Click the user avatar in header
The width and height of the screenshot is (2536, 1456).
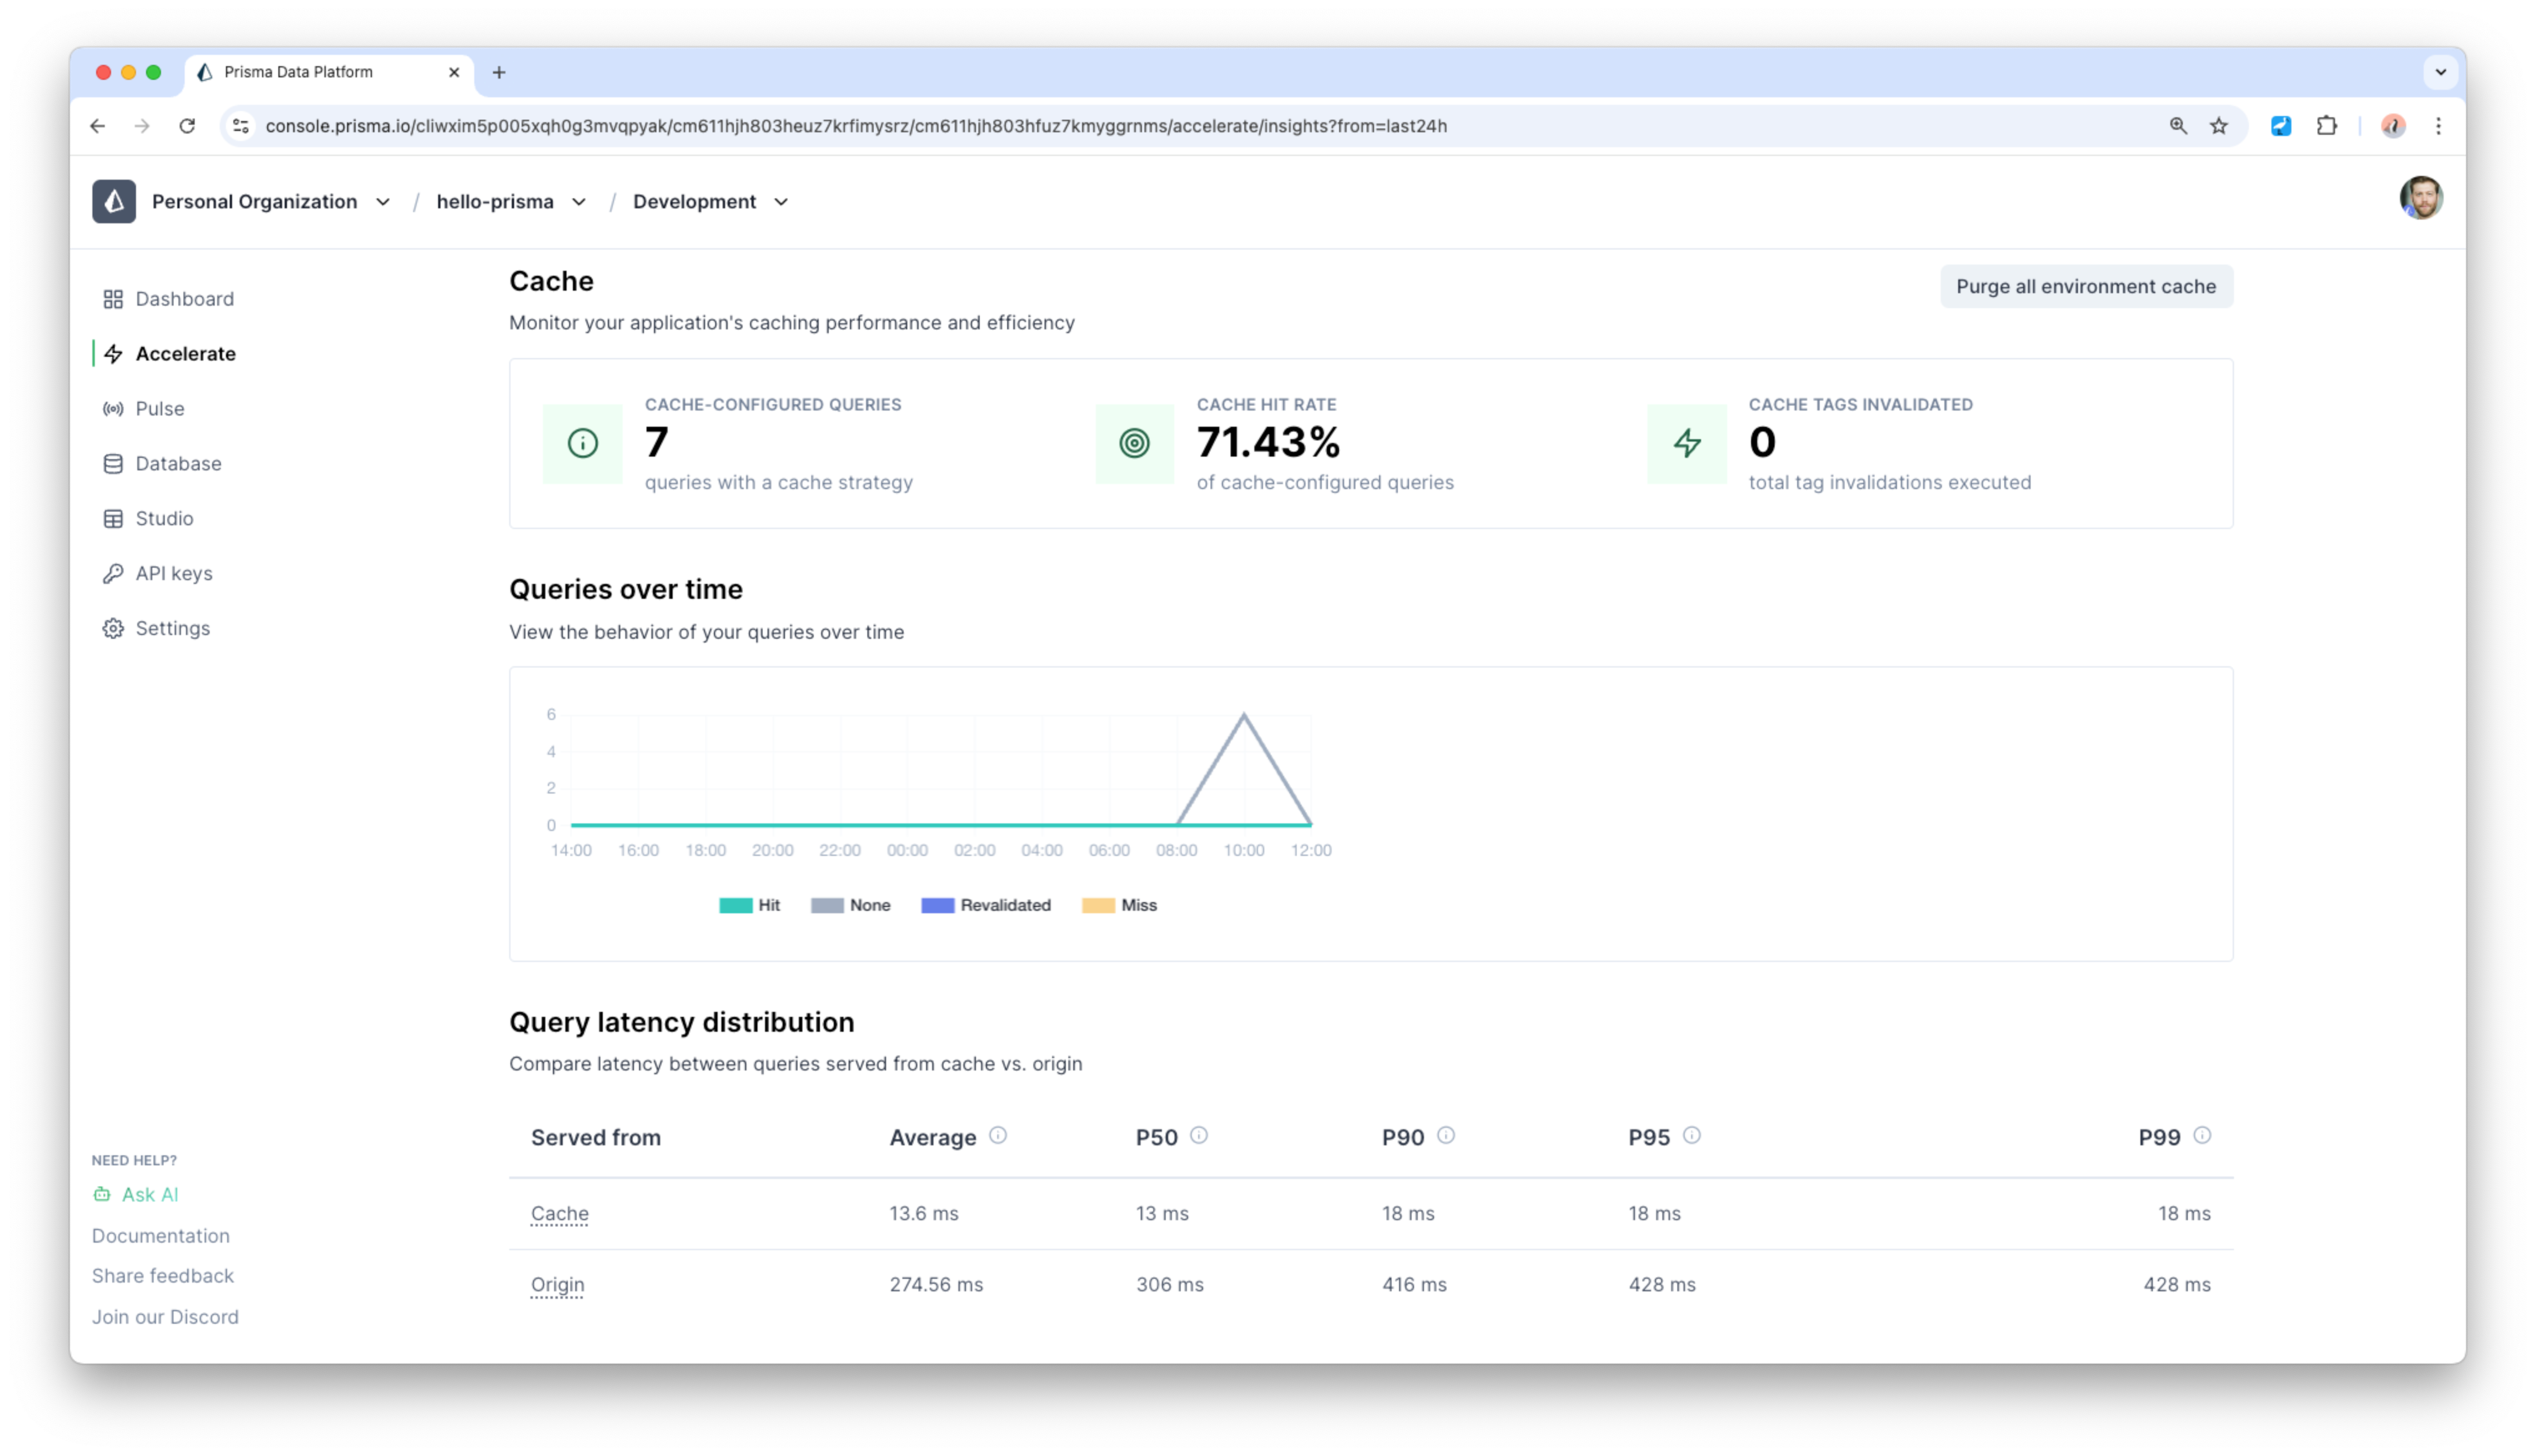point(2420,198)
